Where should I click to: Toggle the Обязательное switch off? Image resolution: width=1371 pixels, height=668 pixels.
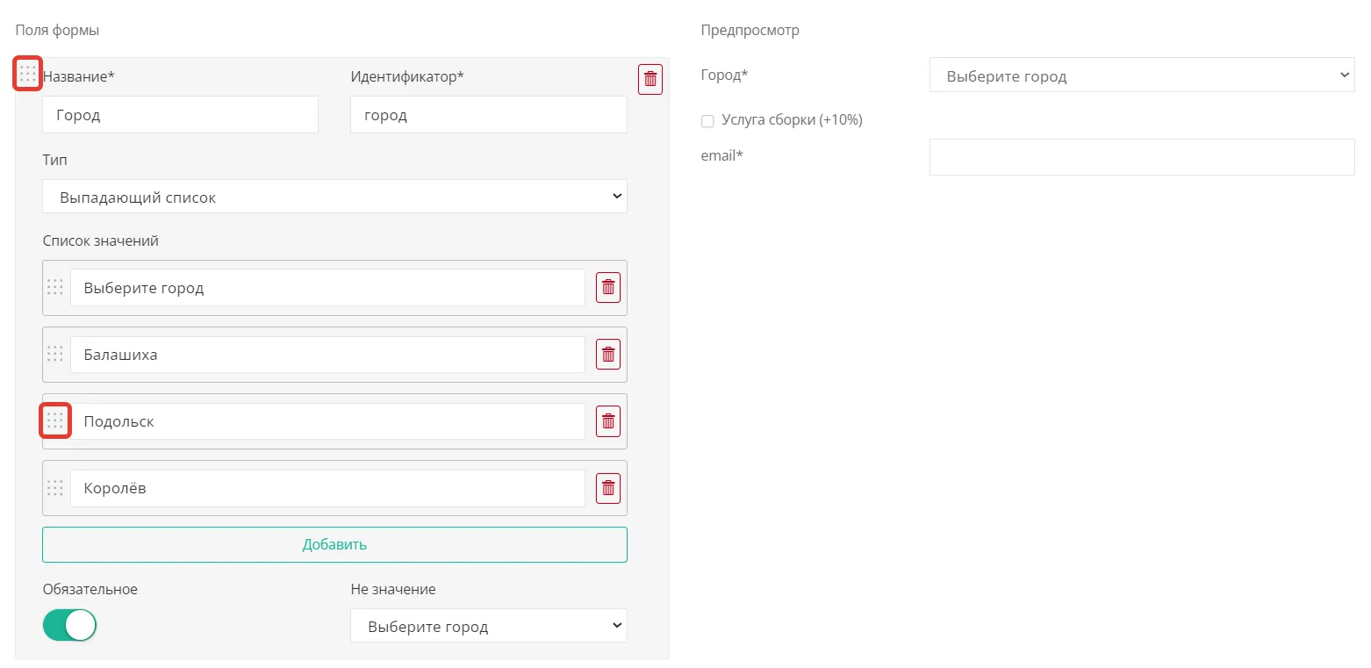[x=69, y=625]
